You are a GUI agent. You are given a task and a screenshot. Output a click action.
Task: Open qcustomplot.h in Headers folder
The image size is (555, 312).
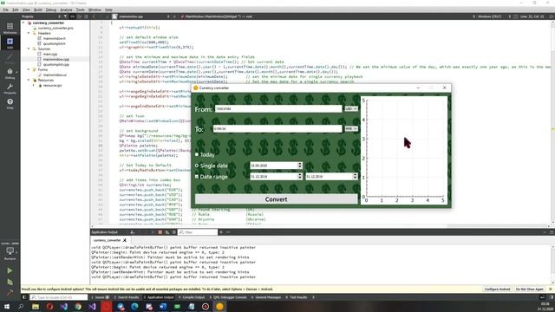54,43
